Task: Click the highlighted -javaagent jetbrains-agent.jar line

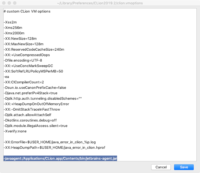Action: point(60,158)
